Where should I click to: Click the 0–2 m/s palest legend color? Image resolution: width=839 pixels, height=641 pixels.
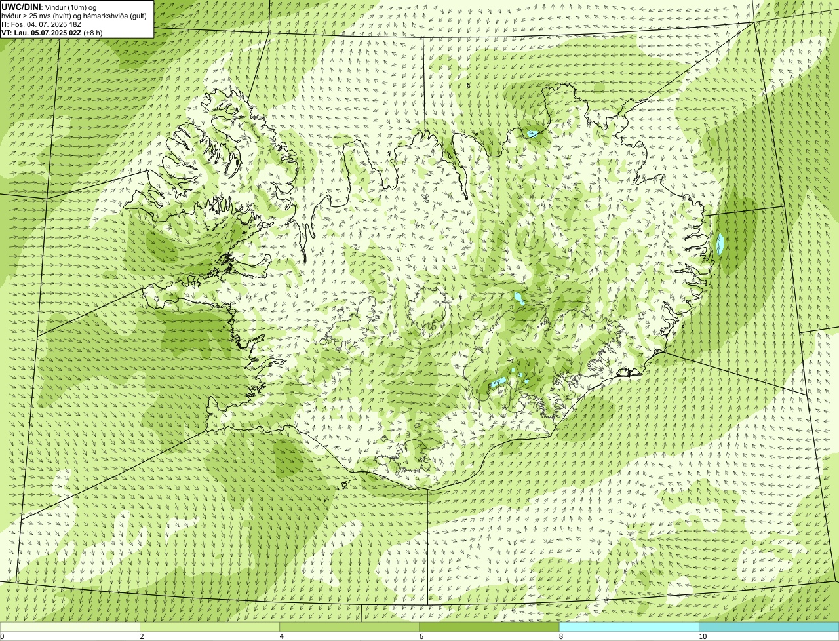[69, 627]
